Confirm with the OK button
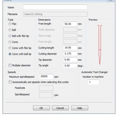 point(41,108)
